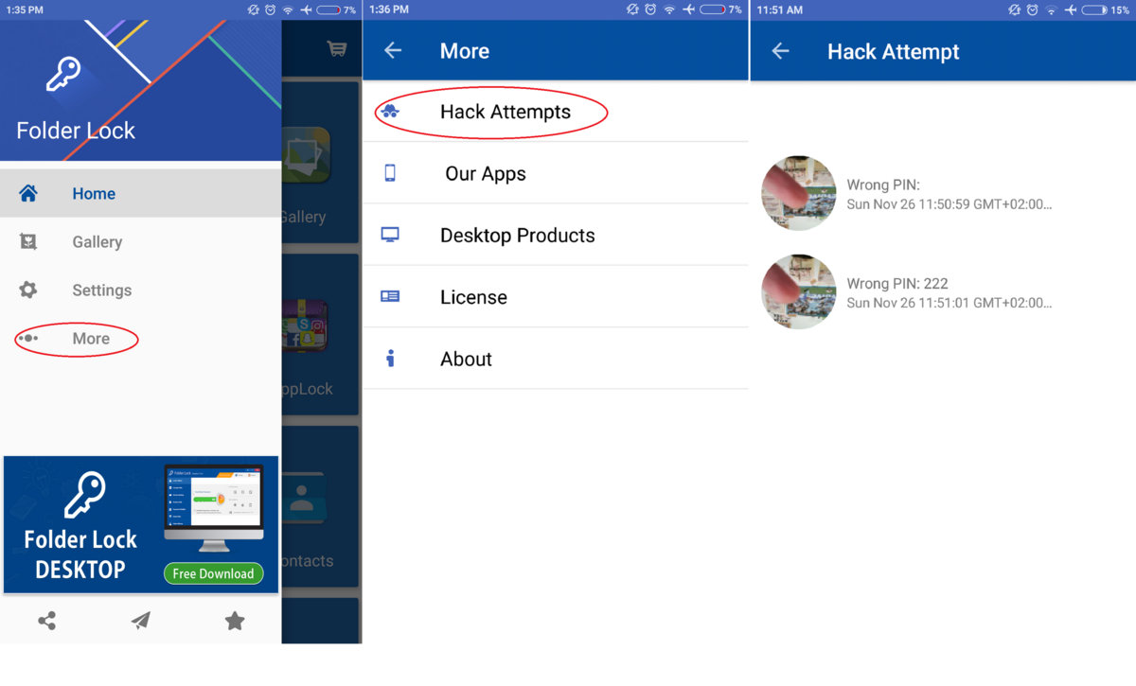The width and height of the screenshot is (1136, 686).
Task: Tap the 11:51 AM status bar clock
Action: tap(780, 9)
